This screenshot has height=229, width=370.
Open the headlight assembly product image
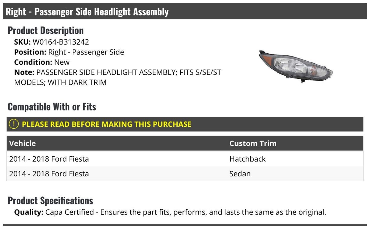pyautogui.click(x=295, y=66)
